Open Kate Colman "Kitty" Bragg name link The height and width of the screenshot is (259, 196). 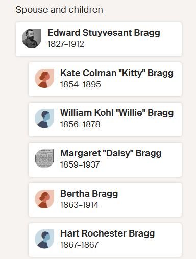[117, 73]
